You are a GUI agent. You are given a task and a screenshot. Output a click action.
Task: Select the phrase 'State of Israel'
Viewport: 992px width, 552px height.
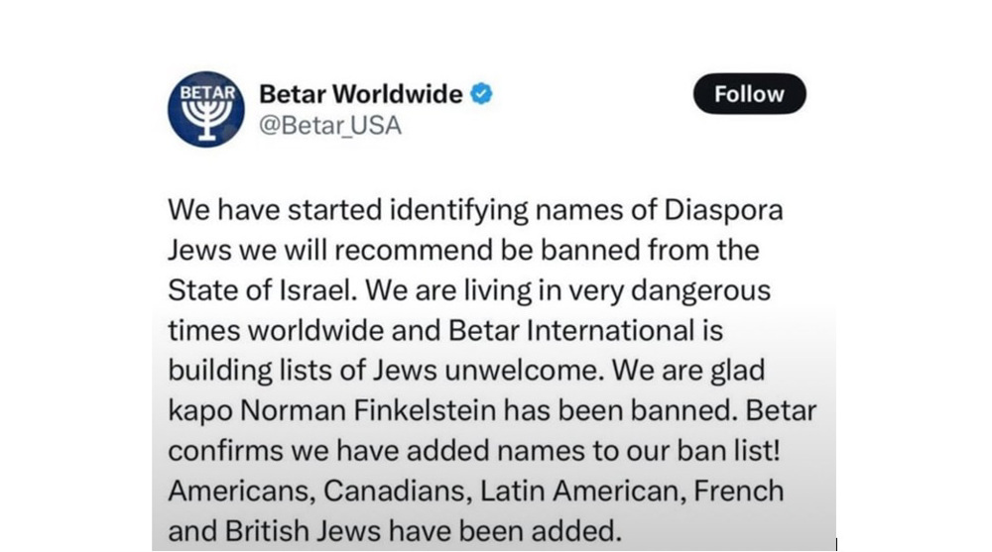click(259, 290)
